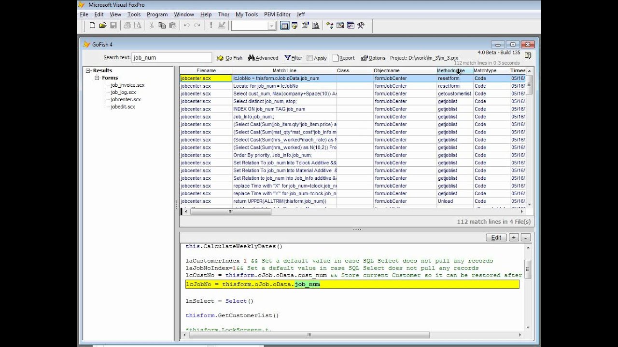Viewport: 618px width, 347px height.
Task: Click the Go Fish search button
Action: (230, 58)
